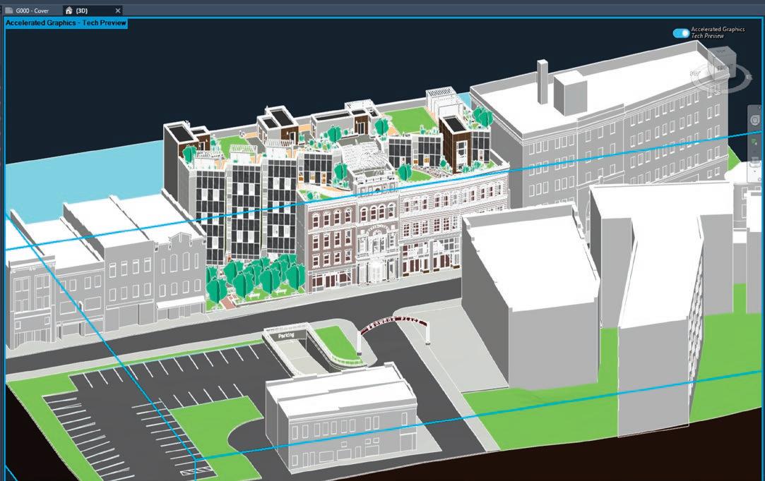
Task: Select the Parking sign in the model
Action: [x=286, y=335]
